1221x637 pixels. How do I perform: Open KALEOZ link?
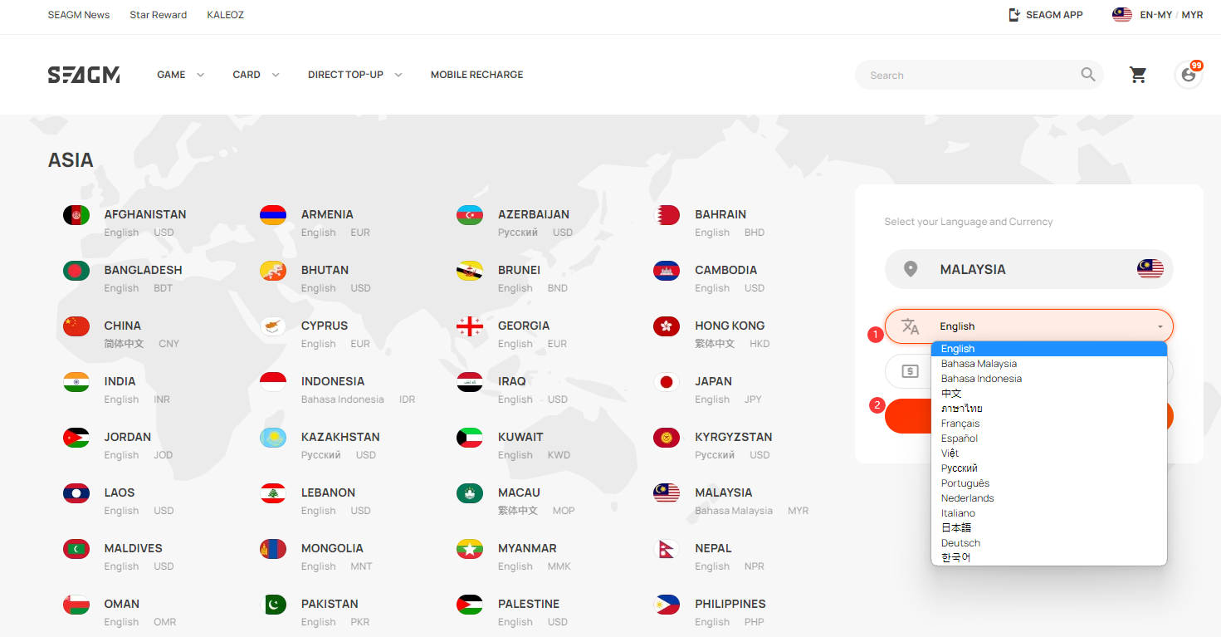[x=226, y=15]
